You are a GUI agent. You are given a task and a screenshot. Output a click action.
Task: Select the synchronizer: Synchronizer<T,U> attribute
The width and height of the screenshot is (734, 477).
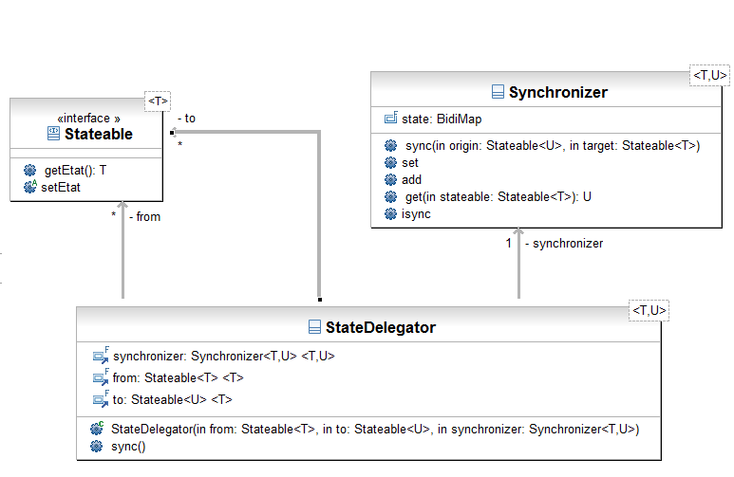(x=224, y=356)
